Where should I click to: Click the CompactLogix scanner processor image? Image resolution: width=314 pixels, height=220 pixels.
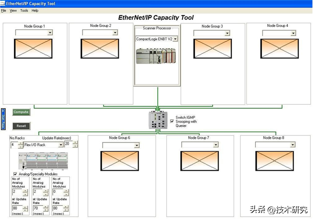[156, 56]
